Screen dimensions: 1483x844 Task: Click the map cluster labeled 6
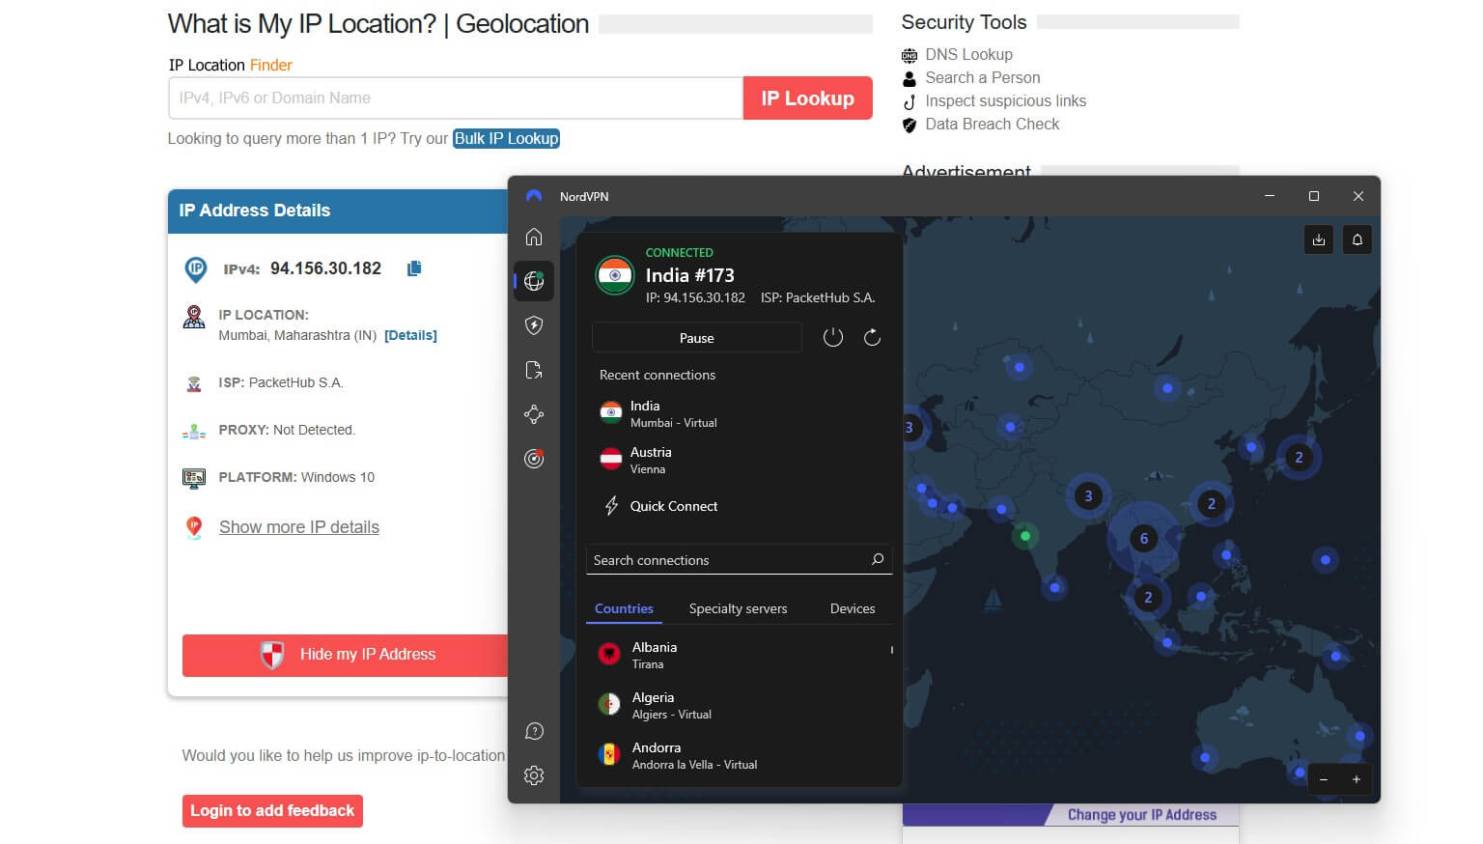point(1144,538)
